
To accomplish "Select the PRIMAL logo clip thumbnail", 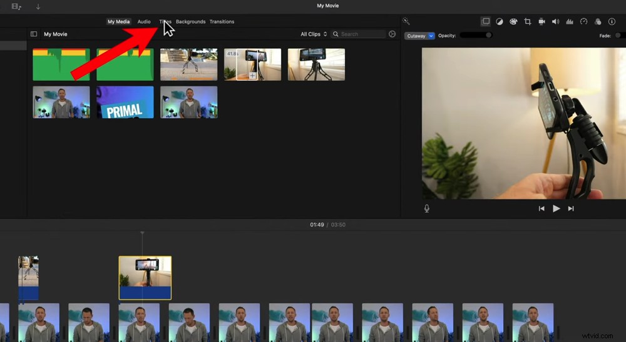I will [x=125, y=102].
